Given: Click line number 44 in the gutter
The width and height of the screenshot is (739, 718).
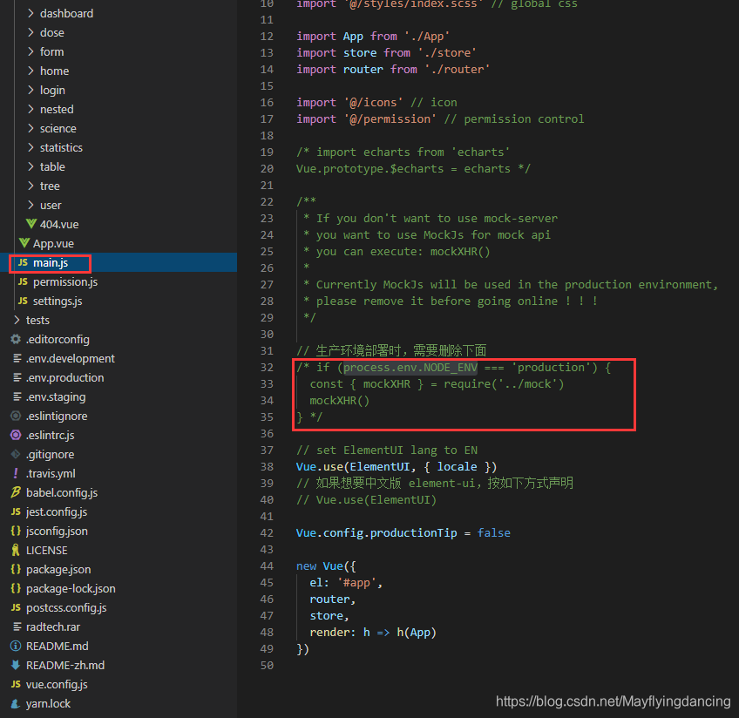Looking at the screenshot, I should (x=267, y=566).
